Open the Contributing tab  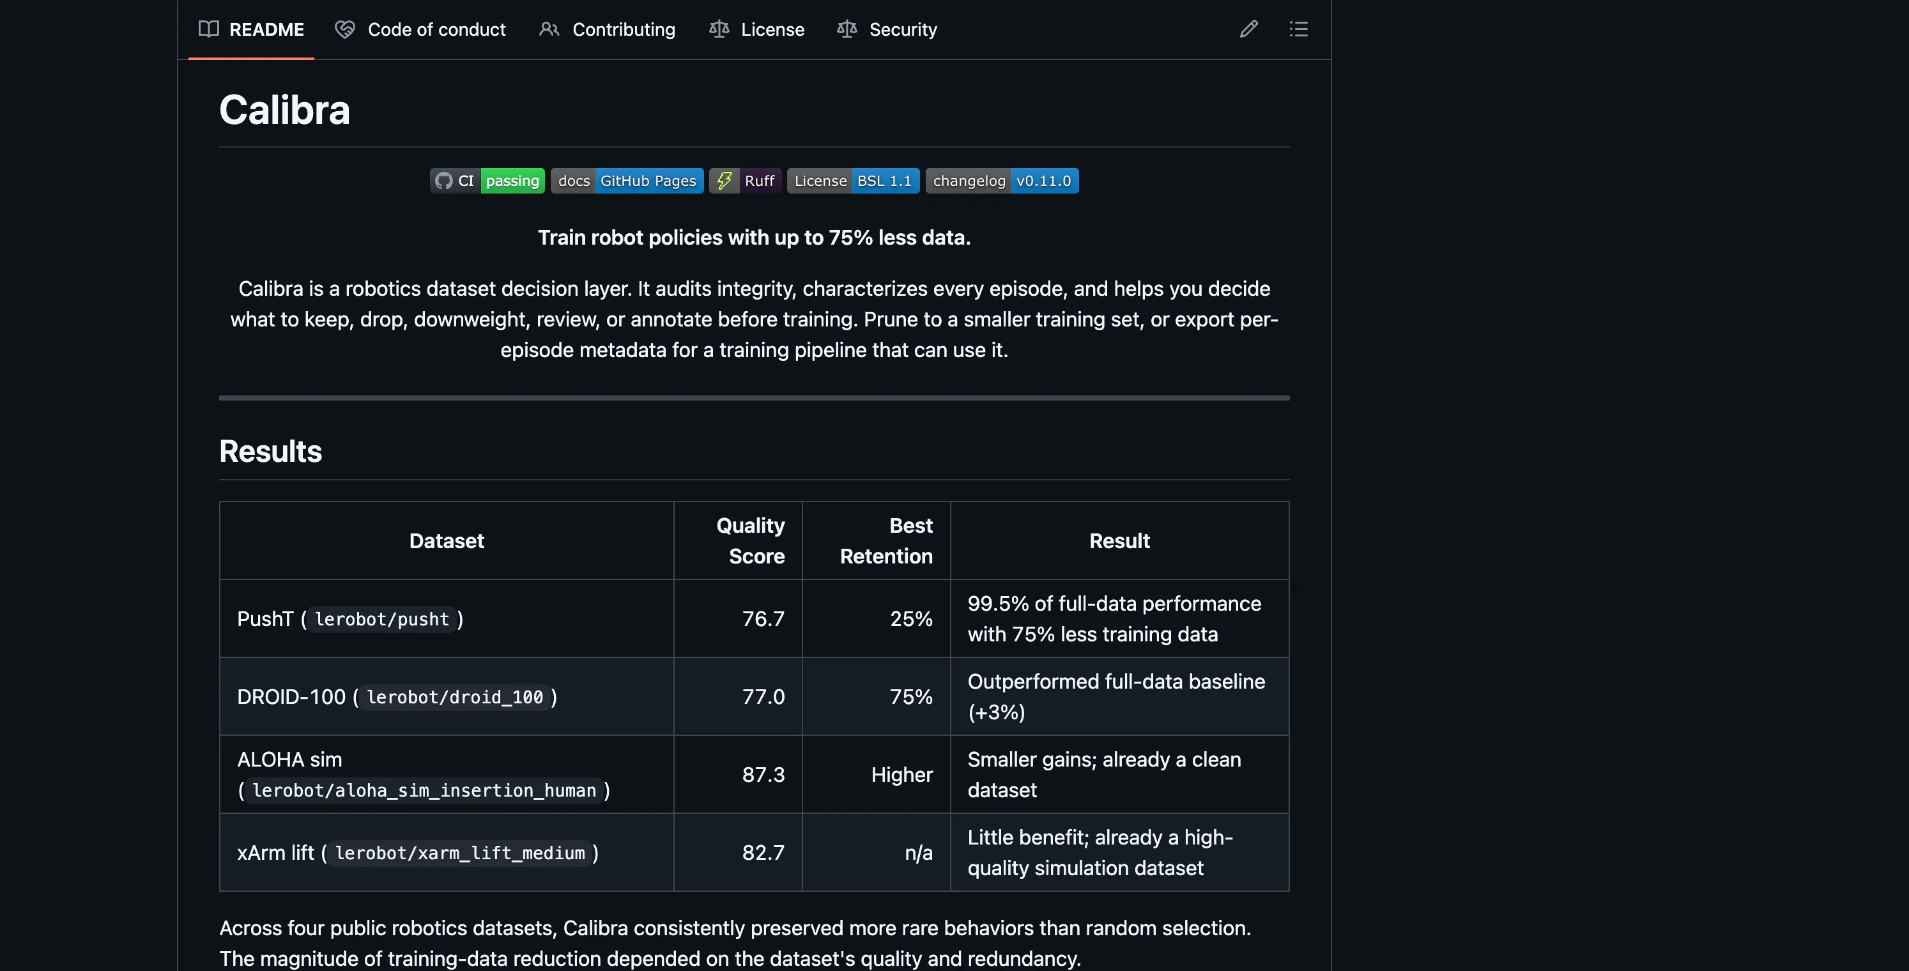pos(607,29)
